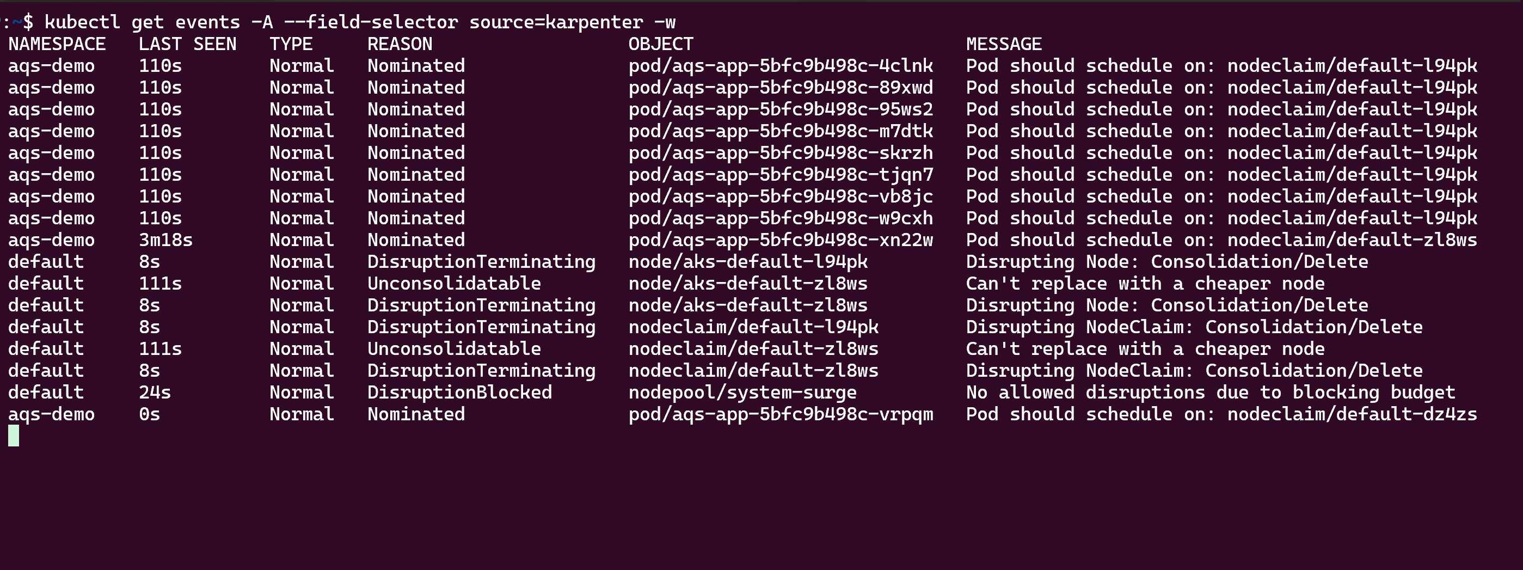Click the MESSAGE column header
The height and width of the screenshot is (570, 1523).
pyautogui.click(x=1004, y=44)
